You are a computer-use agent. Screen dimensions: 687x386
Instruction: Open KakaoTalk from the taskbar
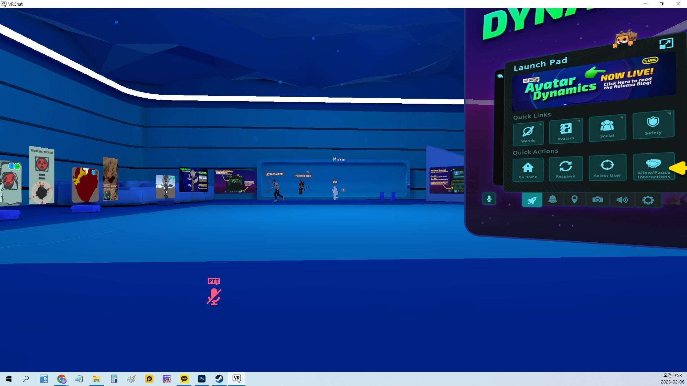click(x=184, y=379)
